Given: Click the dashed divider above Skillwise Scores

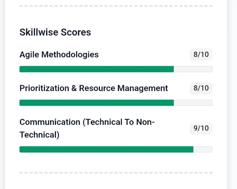Looking at the screenshot, I should pyautogui.click(x=116, y=6).
